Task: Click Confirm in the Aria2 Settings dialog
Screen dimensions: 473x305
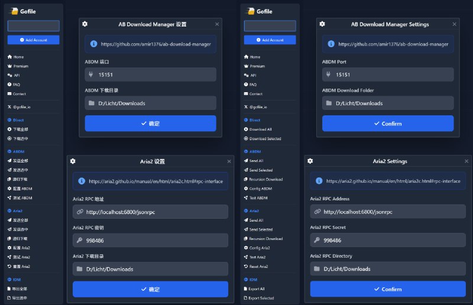Action: click(x=388, y=289)
